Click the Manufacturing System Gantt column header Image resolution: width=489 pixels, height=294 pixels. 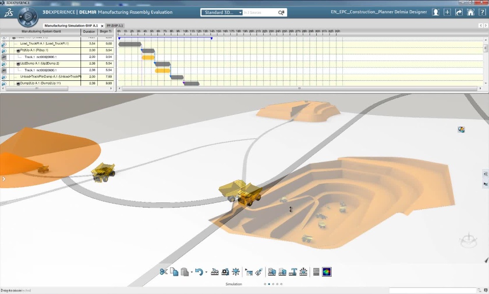tap(41, 32)
